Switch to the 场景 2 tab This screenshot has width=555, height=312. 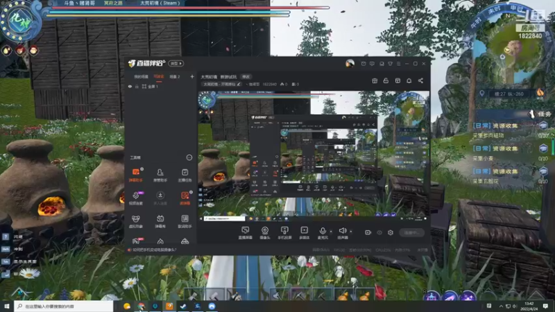(x=175, y=76)
